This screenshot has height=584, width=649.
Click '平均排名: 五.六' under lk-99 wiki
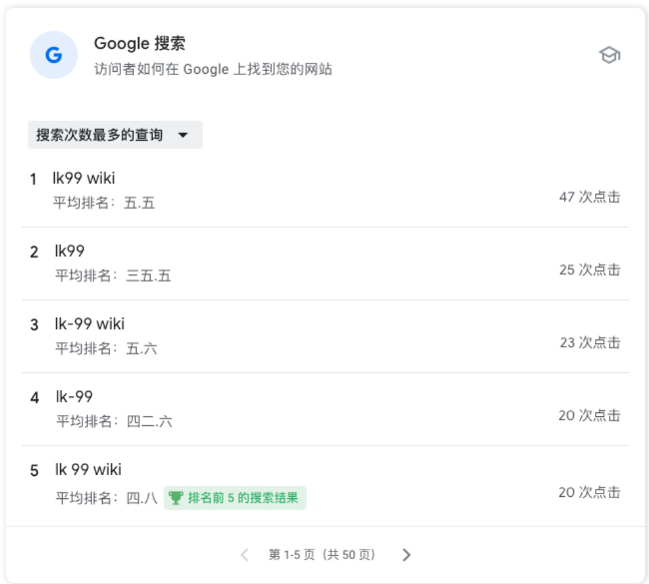coord(106,349)
